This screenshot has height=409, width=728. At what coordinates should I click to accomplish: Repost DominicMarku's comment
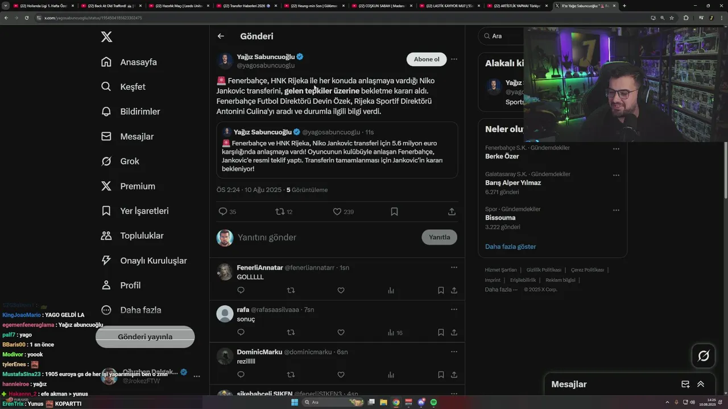pos(291,374)
